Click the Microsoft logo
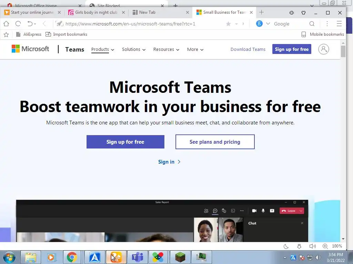 30,49
